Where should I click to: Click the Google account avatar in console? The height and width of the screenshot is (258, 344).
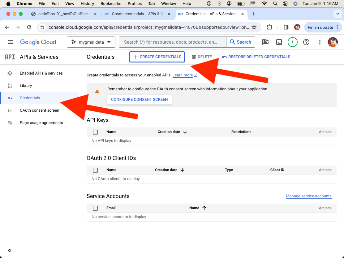[333, 42]
